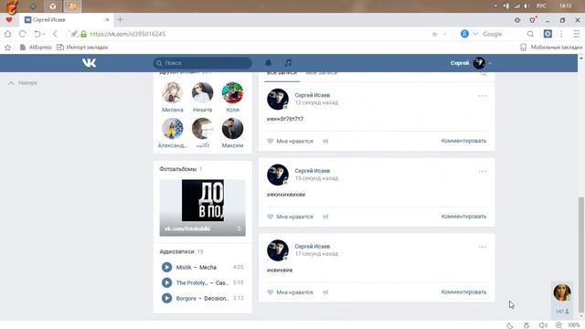585x329 pixels.
Task: Like the post posted 17 seconds ago
Action: pyautogui.click(x=291, y=292)
